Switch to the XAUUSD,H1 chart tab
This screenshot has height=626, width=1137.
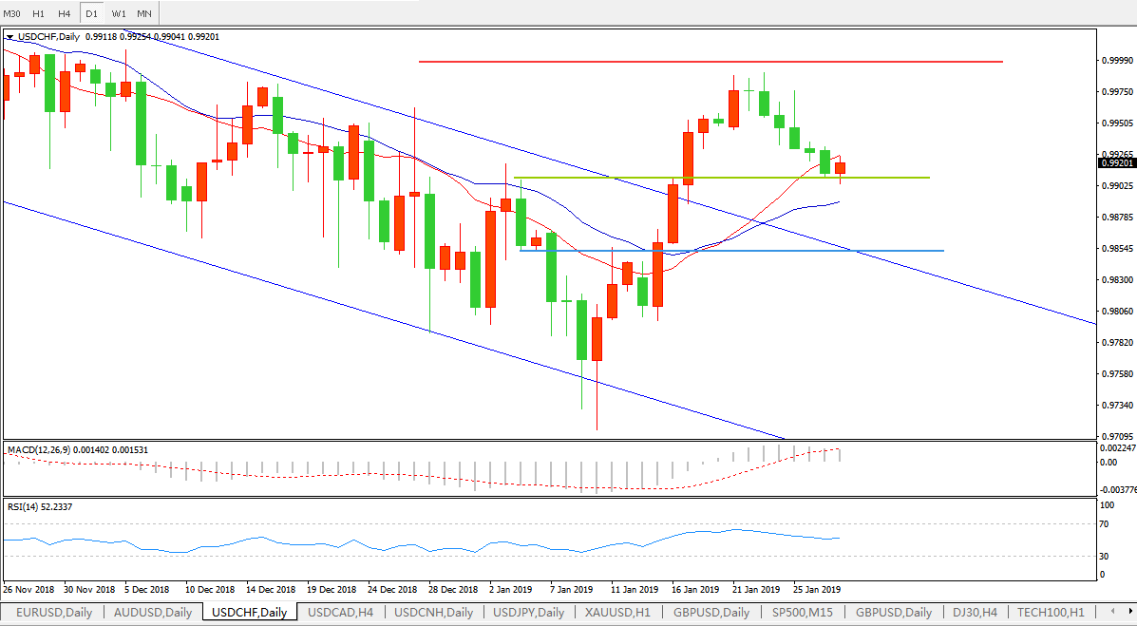click(618, 612)
